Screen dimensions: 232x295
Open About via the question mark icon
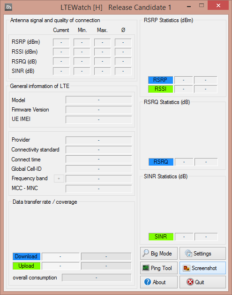point(148,282)
